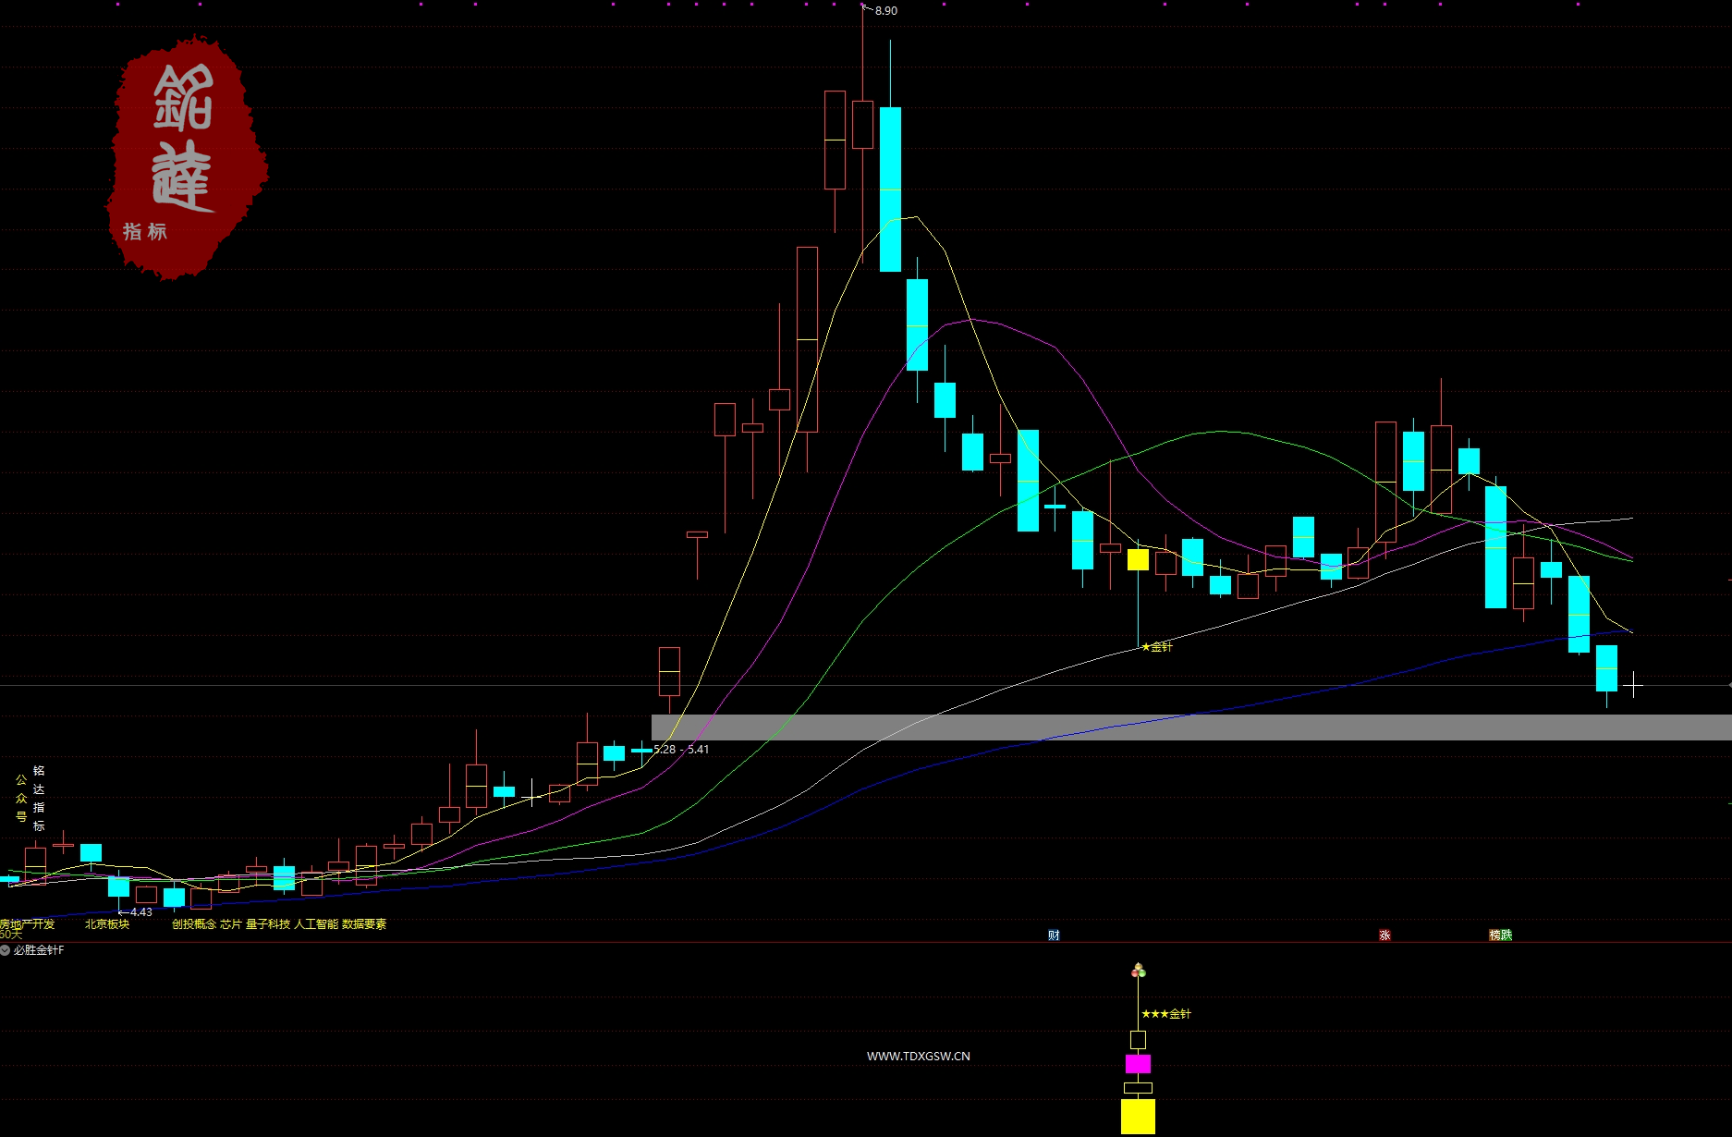Open the 必胜金针F indicator name label
Image resolution: width=1732 pixels, height=1137 pixels.
[39, 950]
